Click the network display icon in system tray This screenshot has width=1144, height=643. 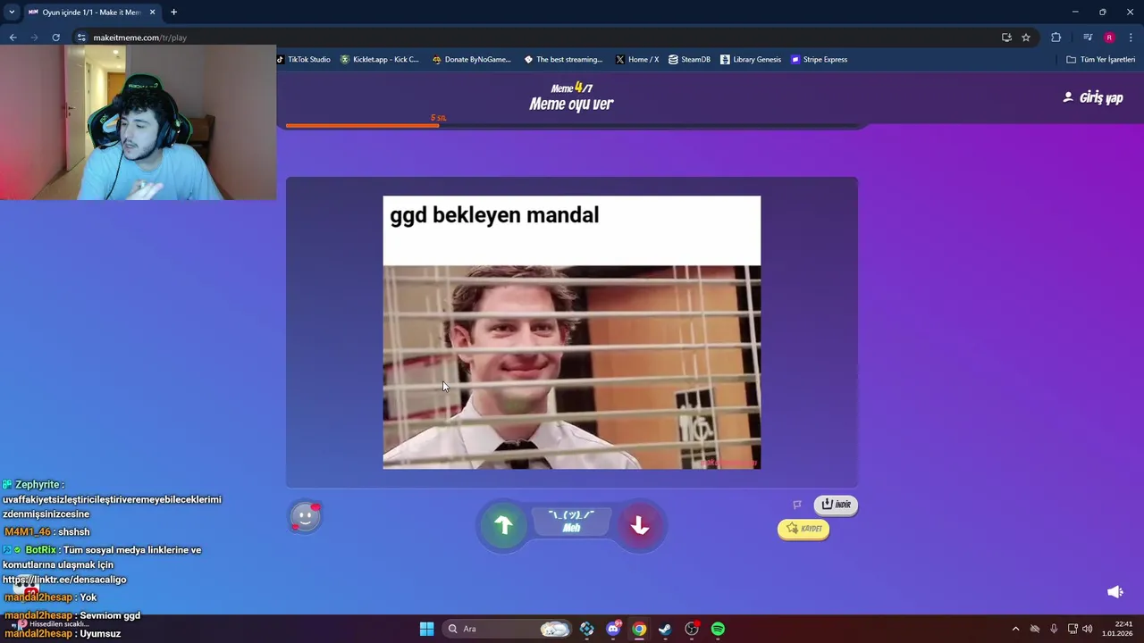(x=1072, y=629)
